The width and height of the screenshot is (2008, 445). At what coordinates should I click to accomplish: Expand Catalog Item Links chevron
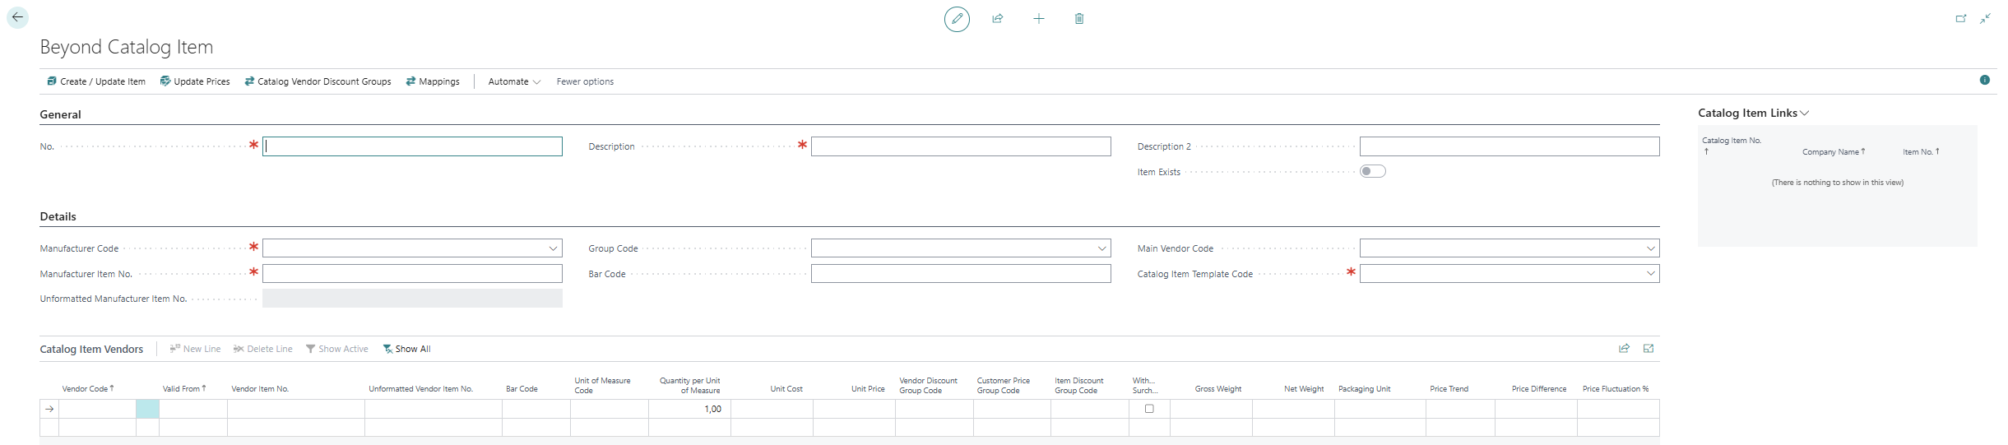pos(1804,114)
